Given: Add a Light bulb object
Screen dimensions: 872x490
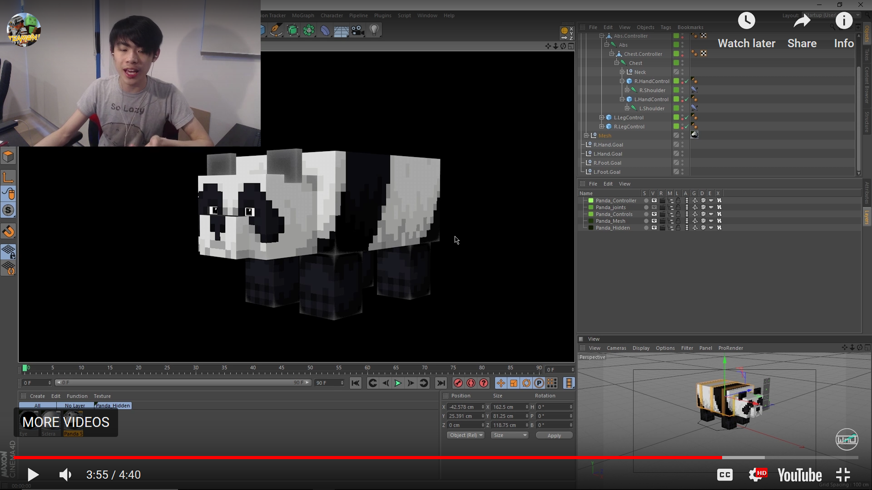Looking at the screenshot, I should coord(374,30).
